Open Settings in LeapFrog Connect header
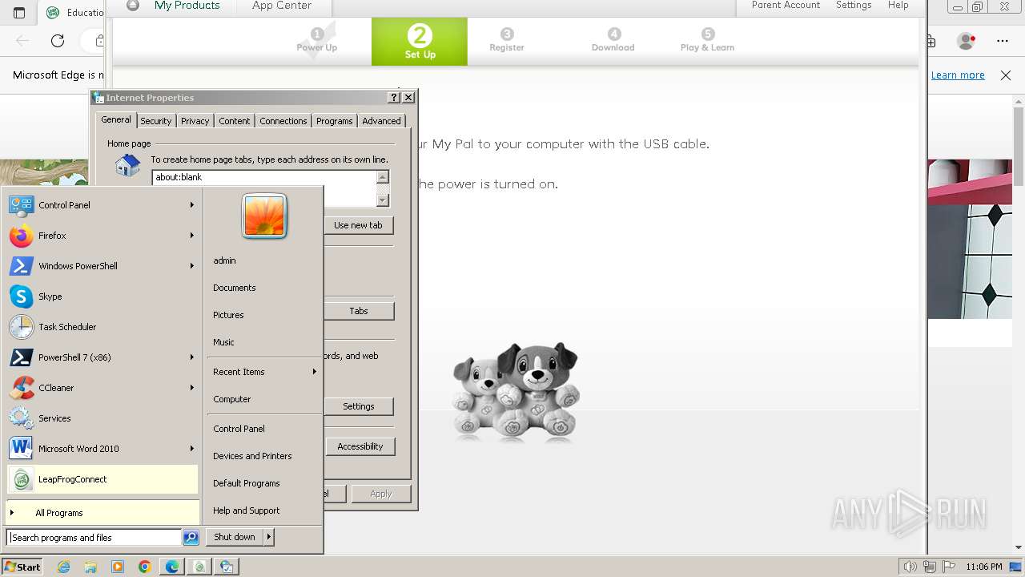 [x=854, y=6]
